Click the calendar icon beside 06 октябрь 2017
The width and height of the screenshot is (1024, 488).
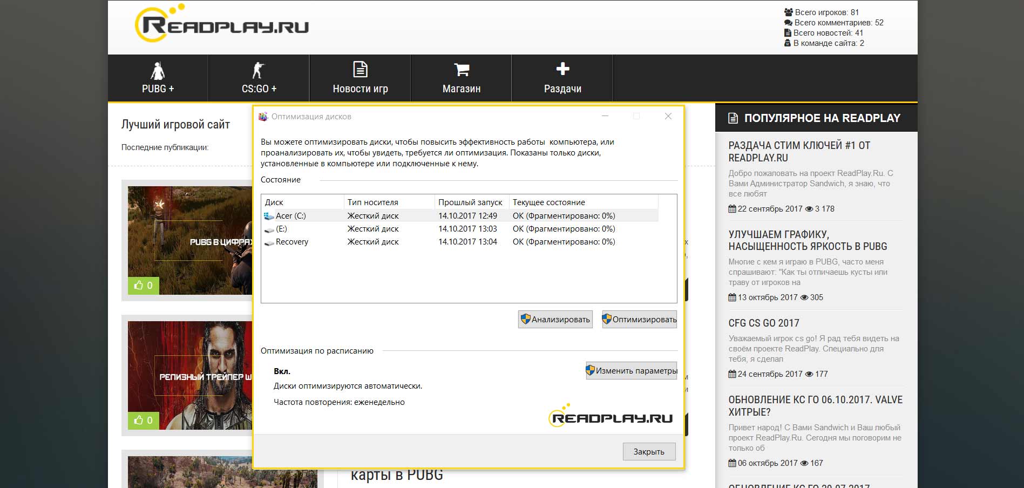[732, 463]
